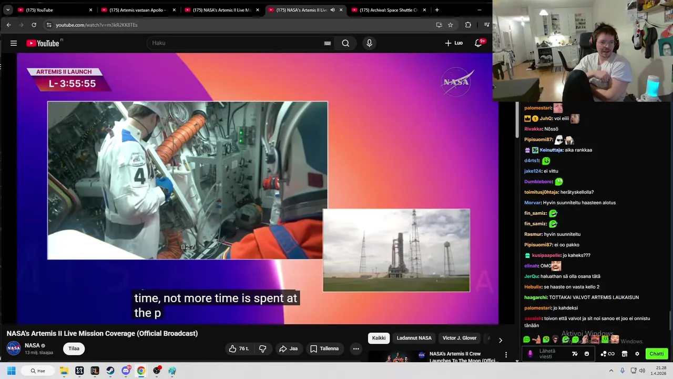Open a new browser tab

point(437,10)
